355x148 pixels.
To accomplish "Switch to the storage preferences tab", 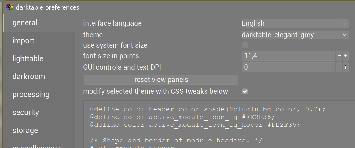I will click(x=25, y=130).
